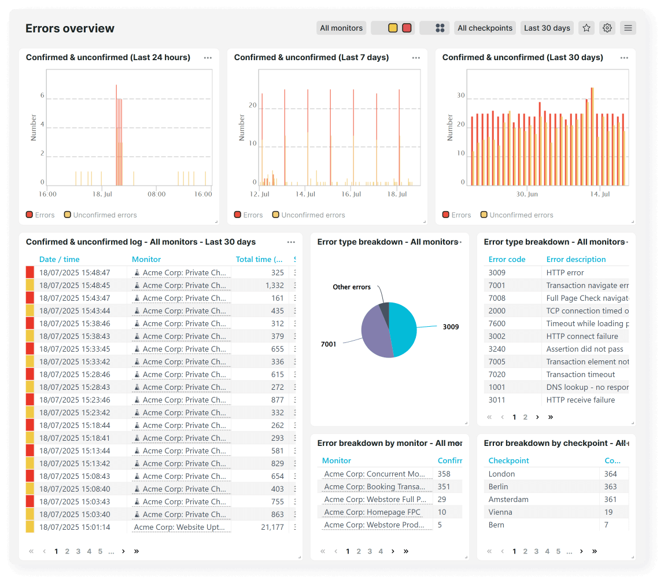Open the kebab menu on the error log tile
This screenshot has width=664, height=583.
291,242
